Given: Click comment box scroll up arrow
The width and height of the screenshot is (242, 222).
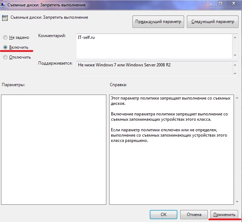Looking at the screenshot, I should coord(235,37).
